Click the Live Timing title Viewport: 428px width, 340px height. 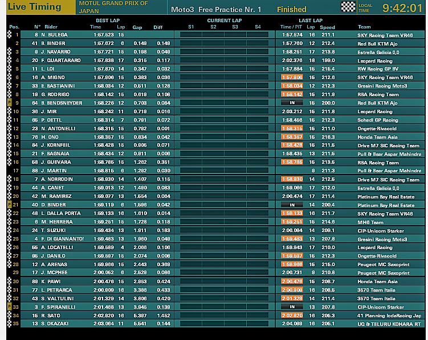pyautogui.click(x=34, y=6)
